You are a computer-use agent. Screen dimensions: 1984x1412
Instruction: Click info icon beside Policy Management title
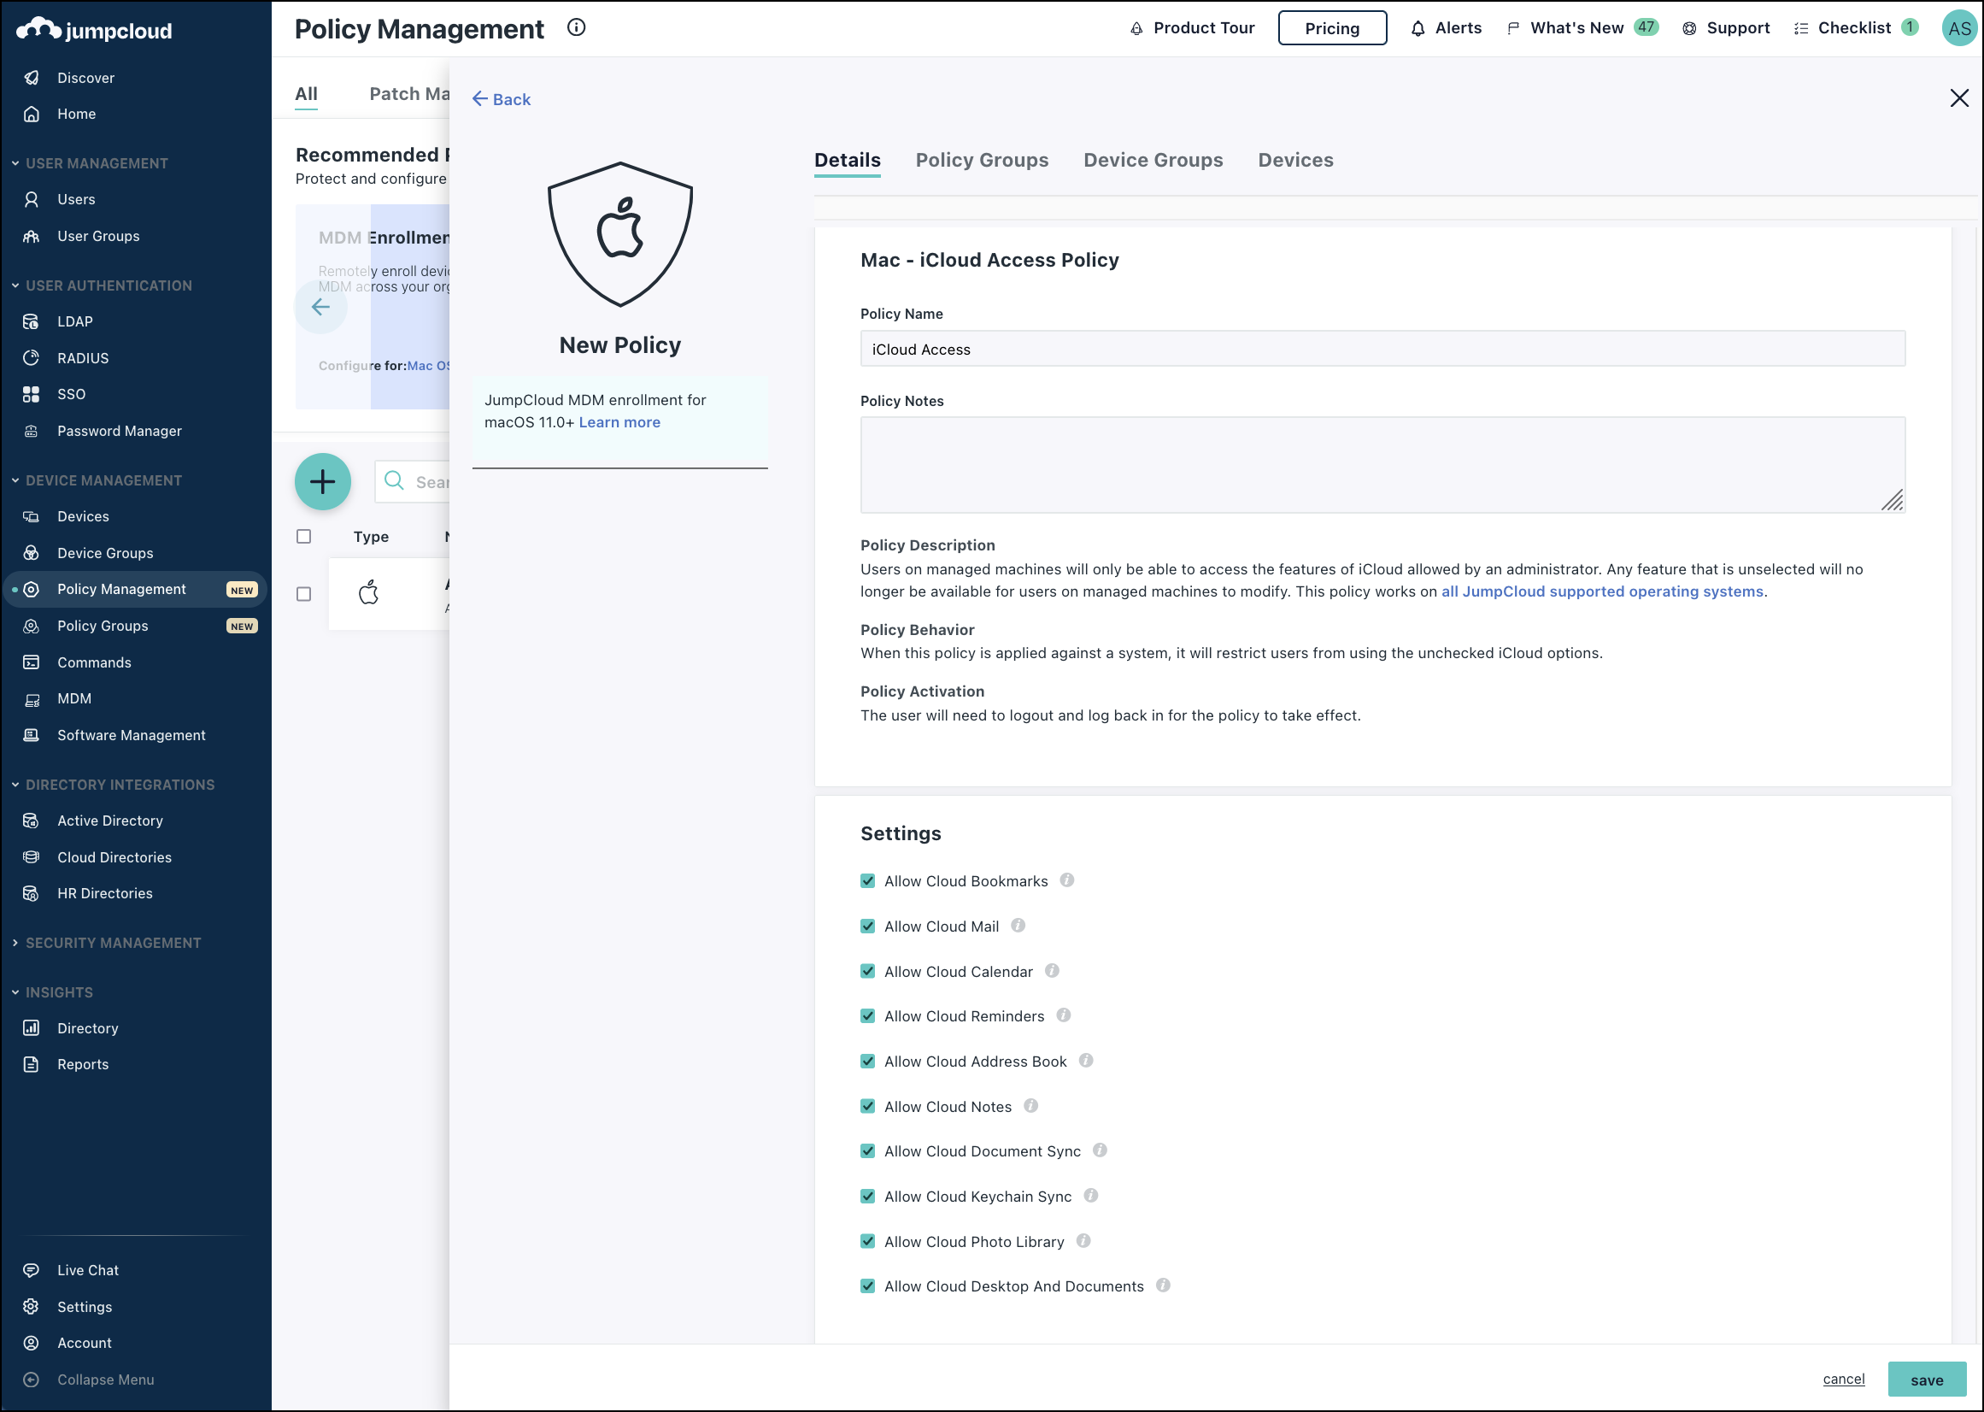[x=576, y=28]
